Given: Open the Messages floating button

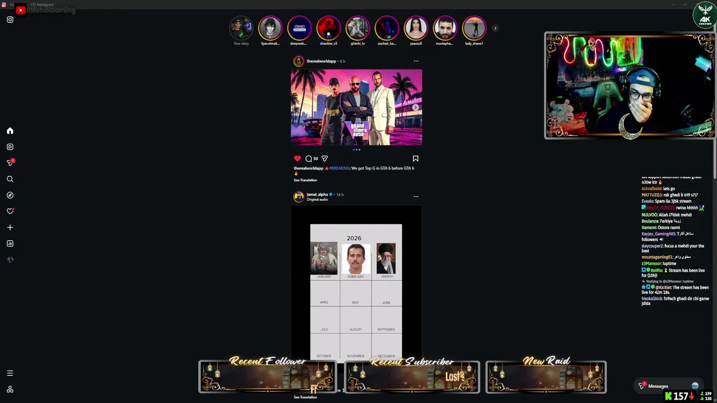Looking at the screenshot, I should 670,386.
